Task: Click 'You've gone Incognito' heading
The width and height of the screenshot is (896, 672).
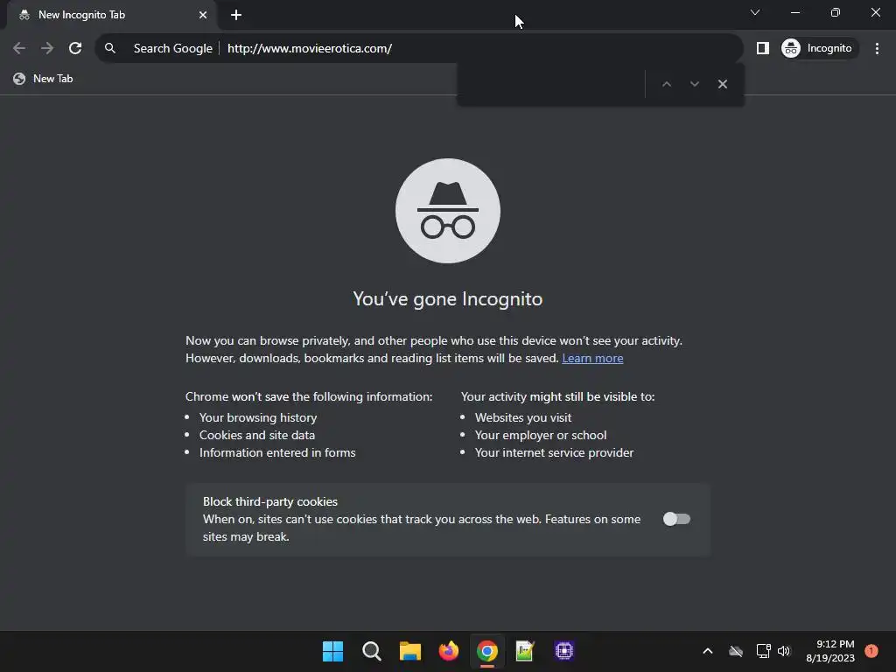Action: pos(447,299)
